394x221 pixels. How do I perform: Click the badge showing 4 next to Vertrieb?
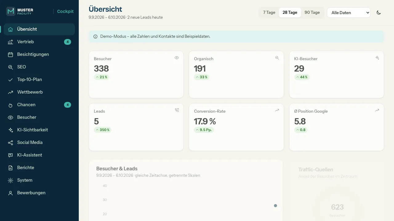67,42
